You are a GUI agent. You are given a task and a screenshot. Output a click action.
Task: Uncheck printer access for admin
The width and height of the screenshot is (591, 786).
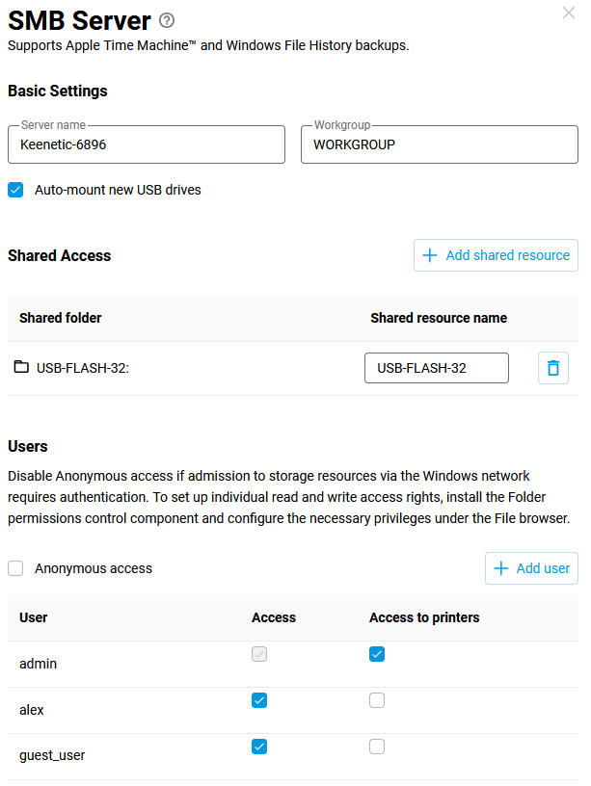pyautogui.click(x=377, y=654)
